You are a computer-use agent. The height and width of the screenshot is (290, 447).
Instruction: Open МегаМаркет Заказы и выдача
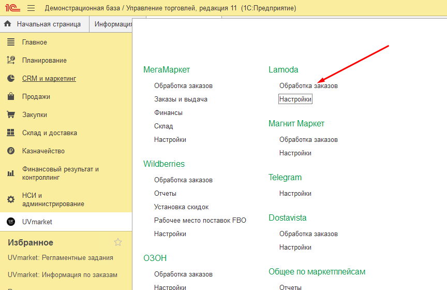181,99
